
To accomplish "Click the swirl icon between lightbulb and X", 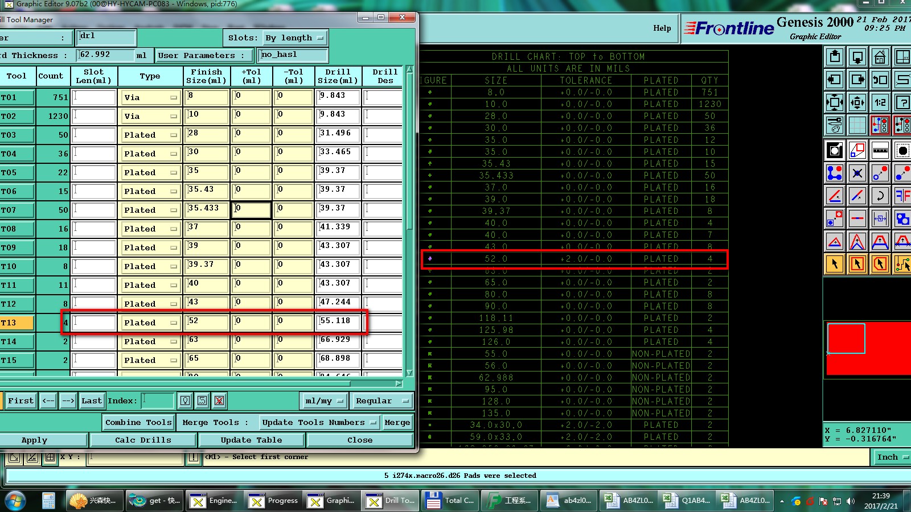I will [202, 401].
